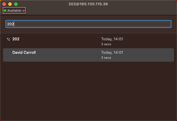This screenshot has height=121, width=177.
Task: Minimize the window with the yellow button
Action: pos(10,4)
